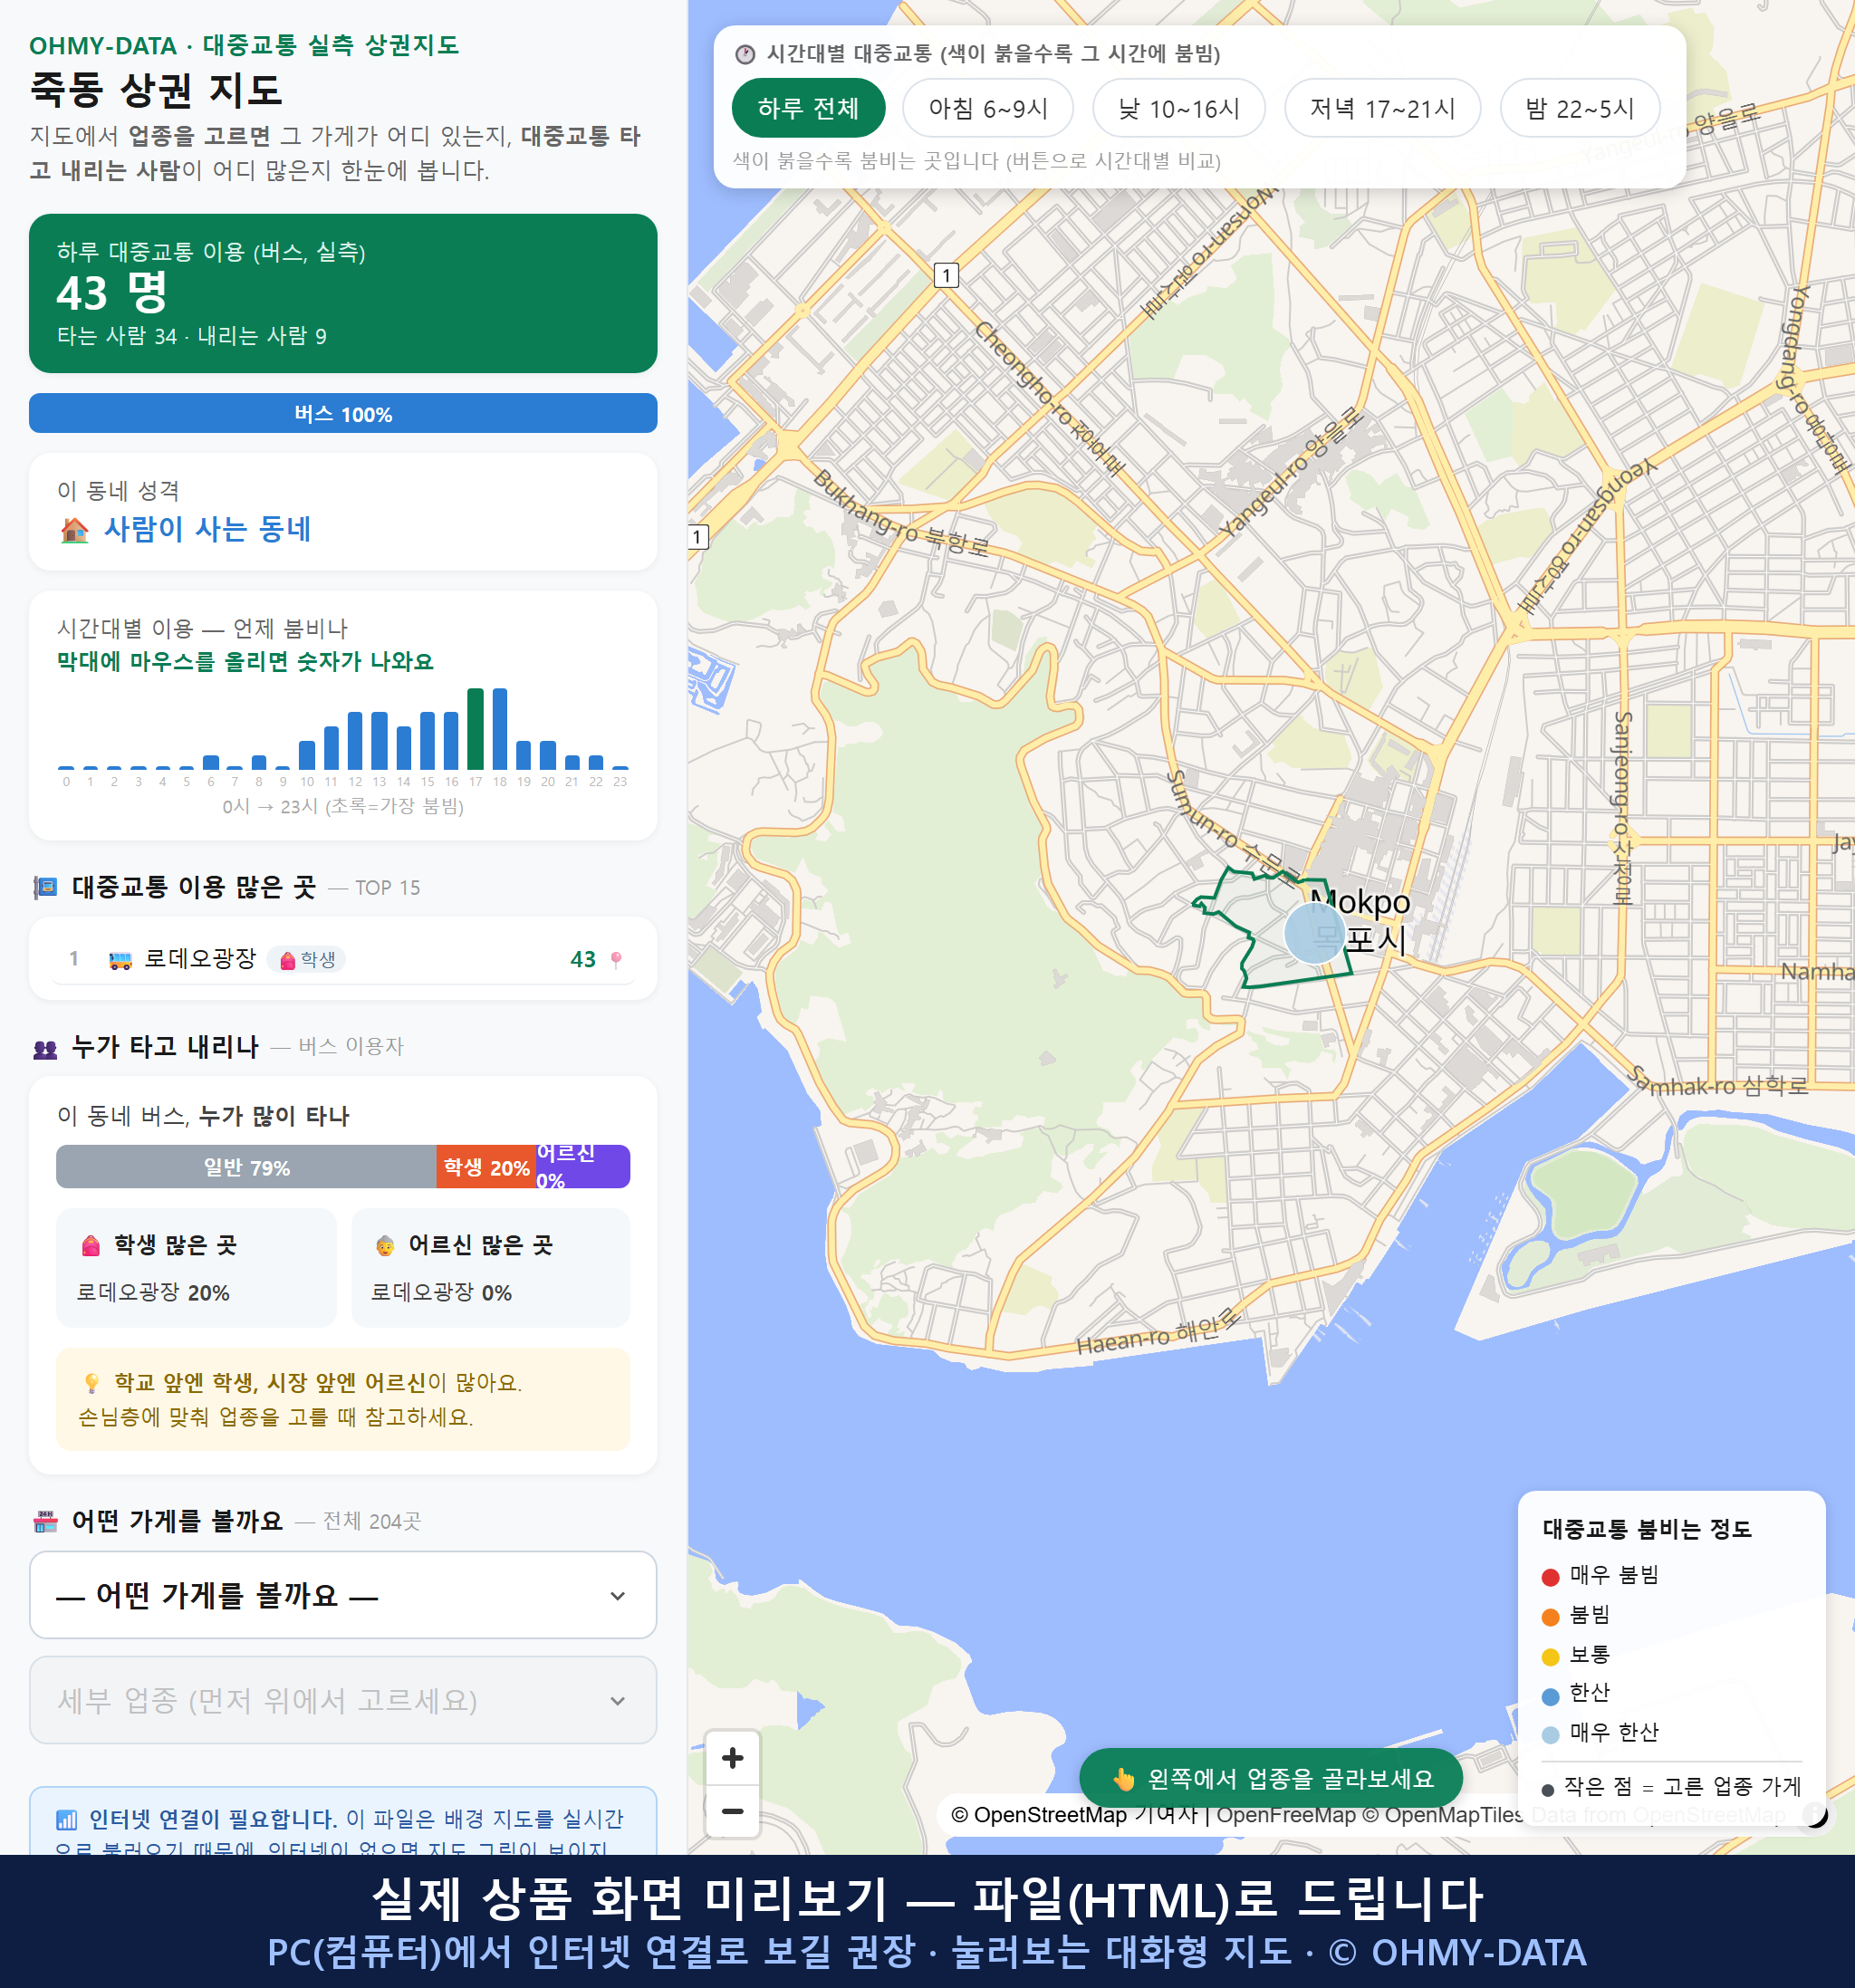The width and height of the screenshot is (1855, 1988).
Task: Click the backpack icon in 학생 많은 곳
Action: [x=91, y=1245]
